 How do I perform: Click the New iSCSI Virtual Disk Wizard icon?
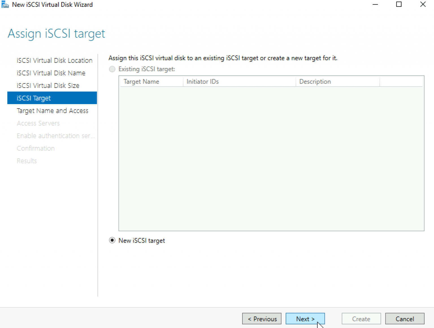tap(5, 5)
